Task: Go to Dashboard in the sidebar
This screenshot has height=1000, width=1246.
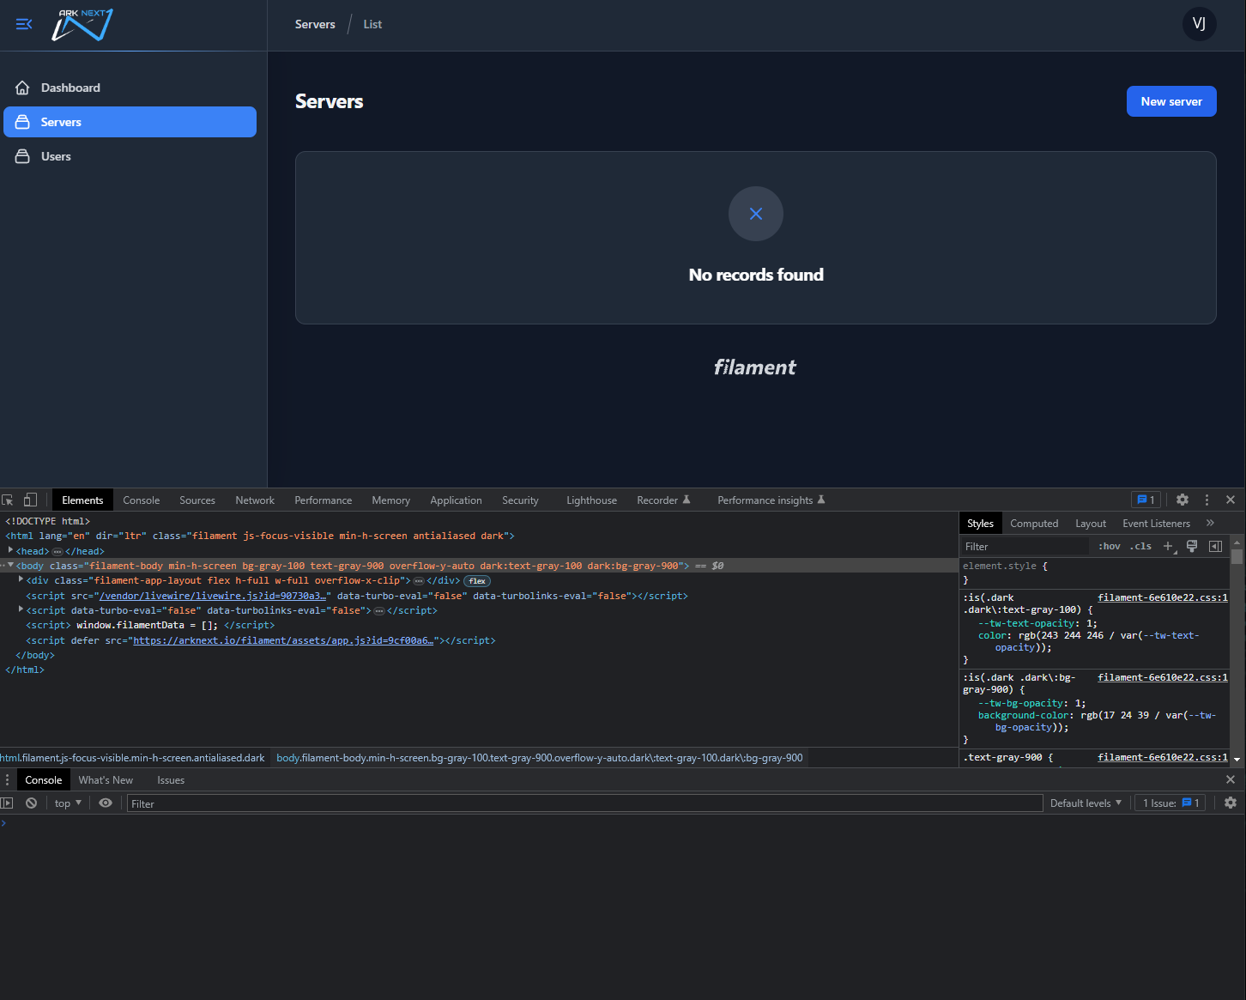Action: [130, 88]
